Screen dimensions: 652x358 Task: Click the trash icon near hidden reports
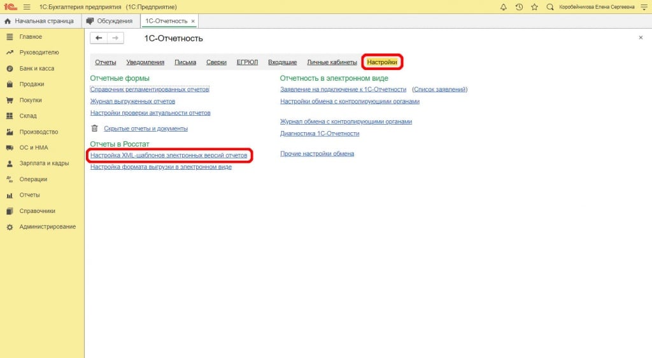coord(95,128)
